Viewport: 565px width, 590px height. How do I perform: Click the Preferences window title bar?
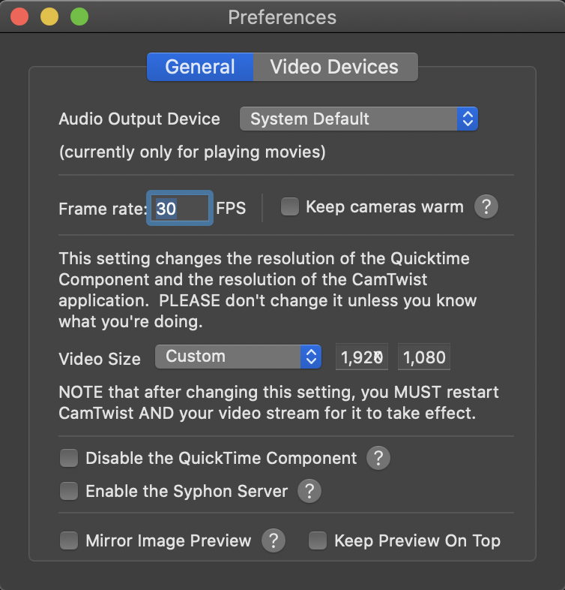[x=282, y=17]
